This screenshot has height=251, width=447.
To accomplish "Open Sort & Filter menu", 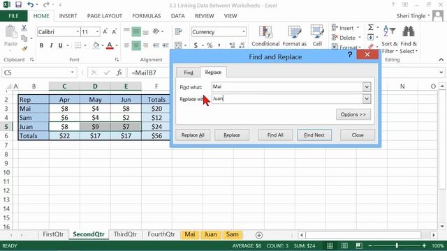I will click(x=390, y=39).
